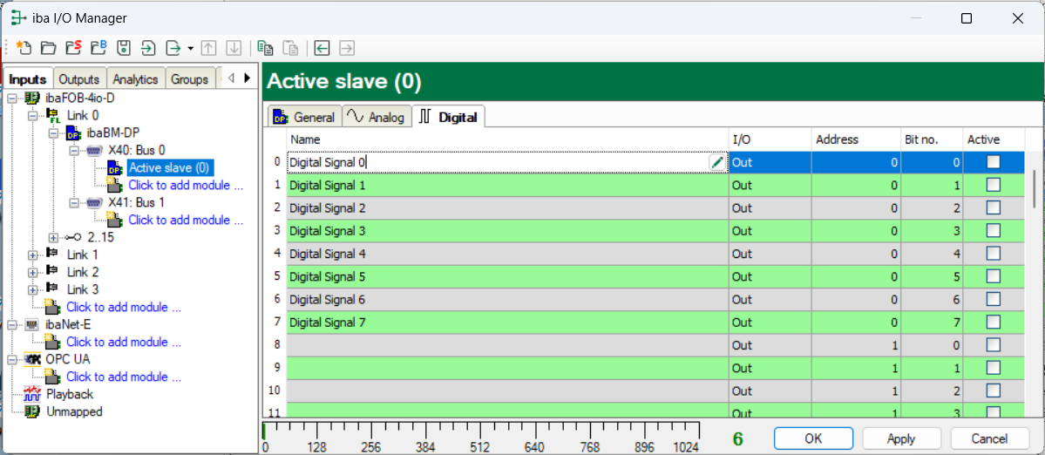Click the ibaNet-E interface icon in tree
The height and width of the screenshot is (455, 1045).
[x=32, y=325]
